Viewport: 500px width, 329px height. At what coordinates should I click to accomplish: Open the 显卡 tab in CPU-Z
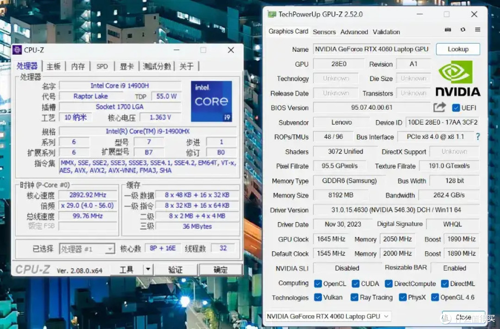click(126, 66)
